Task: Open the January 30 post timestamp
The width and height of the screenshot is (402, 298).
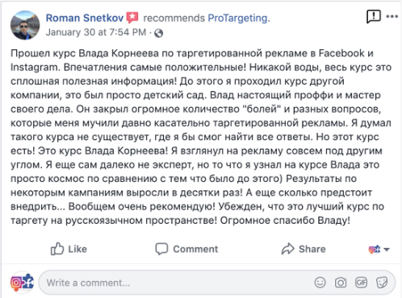Action: [x=96, y=32]
